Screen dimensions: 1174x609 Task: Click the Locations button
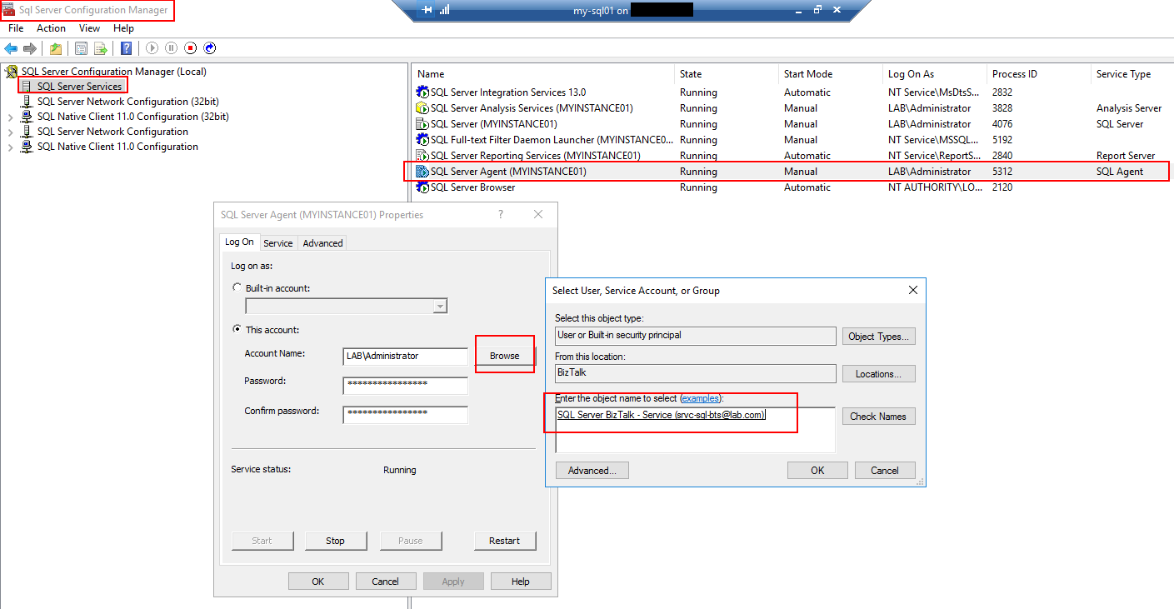tap(878, 374)
